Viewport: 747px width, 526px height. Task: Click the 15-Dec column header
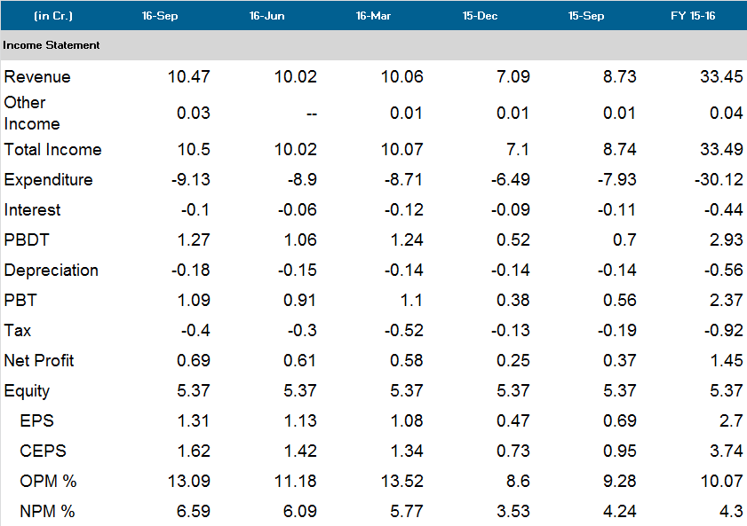click(481, 16)
